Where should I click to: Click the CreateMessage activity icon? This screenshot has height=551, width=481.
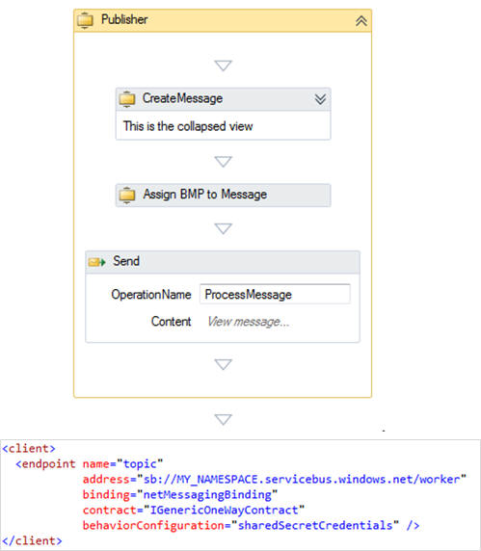(x=127, y=99)
